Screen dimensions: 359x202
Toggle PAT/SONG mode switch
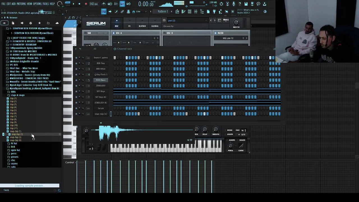(68, 4)
